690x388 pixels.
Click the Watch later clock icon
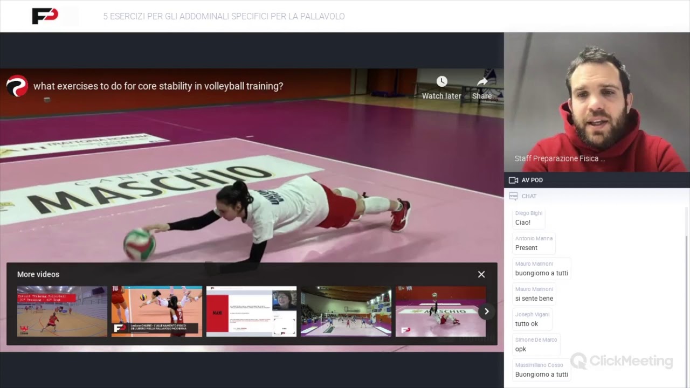(441, 81)
